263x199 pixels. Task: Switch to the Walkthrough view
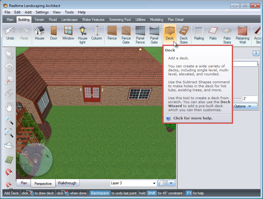coord(67,183)
